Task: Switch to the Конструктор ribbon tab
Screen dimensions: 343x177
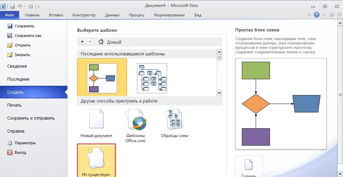Action: coord(84,15)
